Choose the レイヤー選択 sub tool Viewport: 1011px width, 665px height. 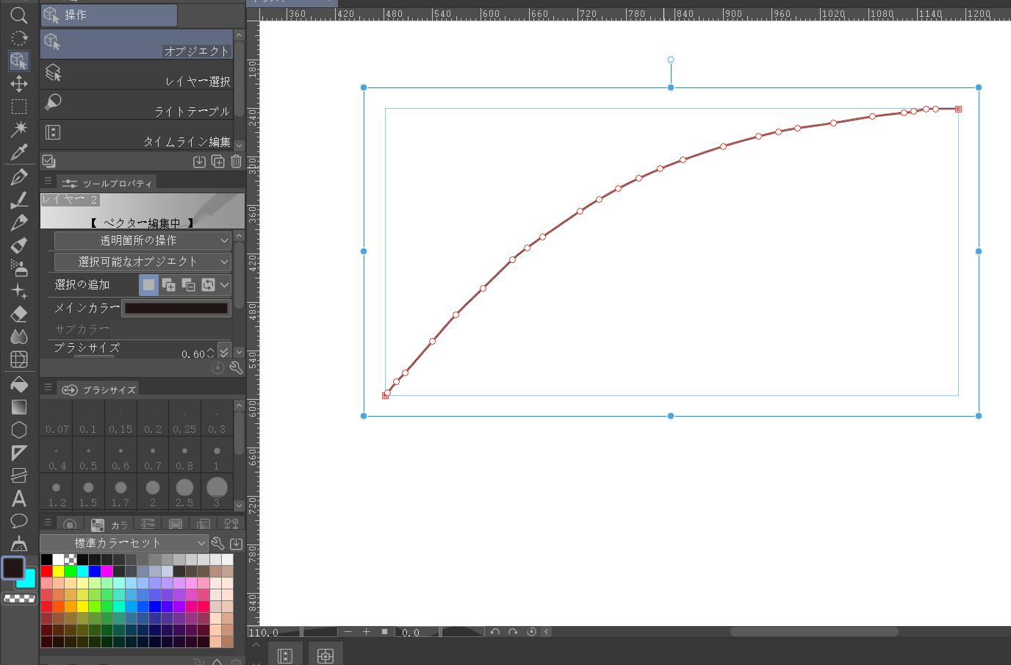(137, 75)
